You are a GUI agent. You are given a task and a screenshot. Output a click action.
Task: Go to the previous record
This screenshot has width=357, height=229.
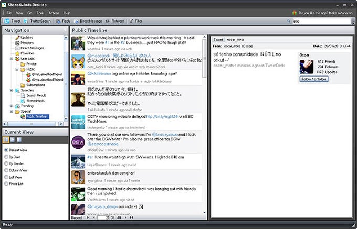pos(94,217)
